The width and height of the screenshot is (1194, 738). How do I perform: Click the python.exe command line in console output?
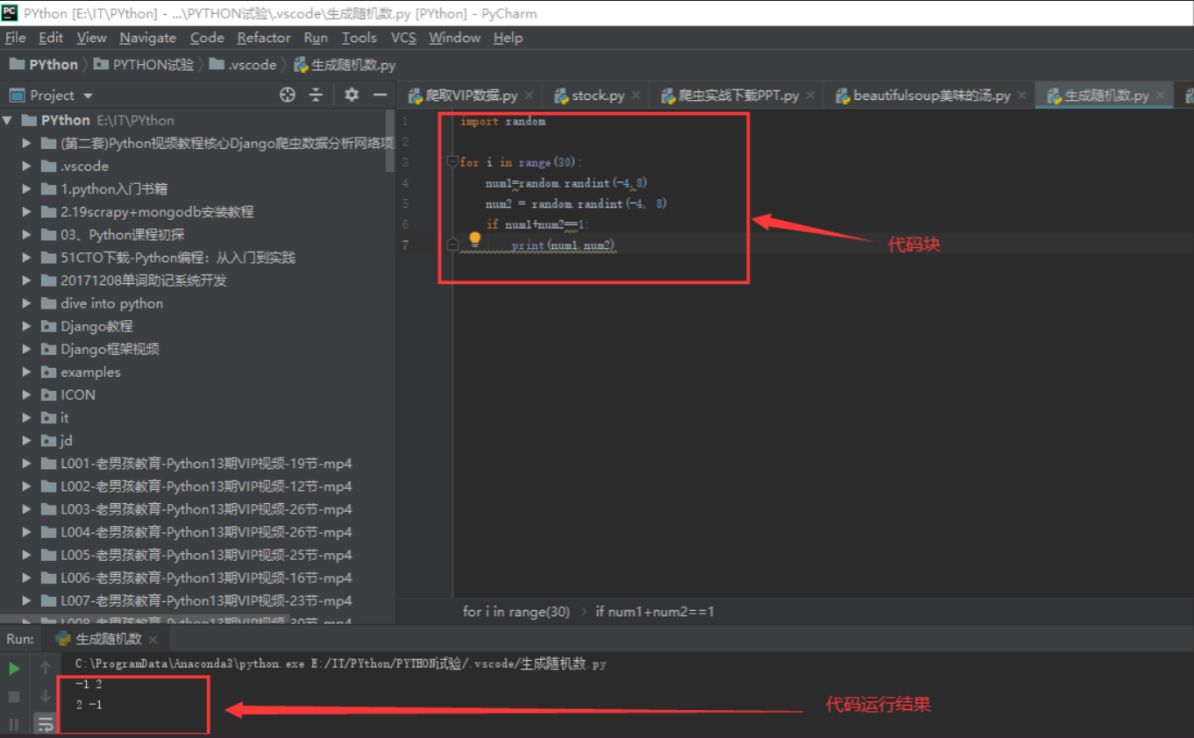[x=340, y=663]
